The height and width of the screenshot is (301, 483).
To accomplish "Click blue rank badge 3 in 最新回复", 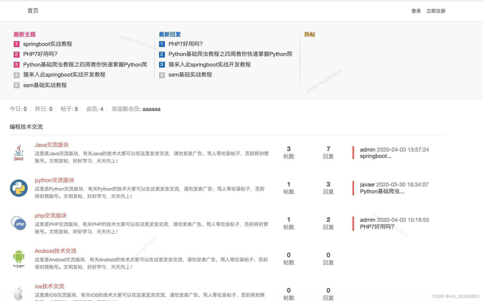I will pyautogui.click(x=162, y=64).
